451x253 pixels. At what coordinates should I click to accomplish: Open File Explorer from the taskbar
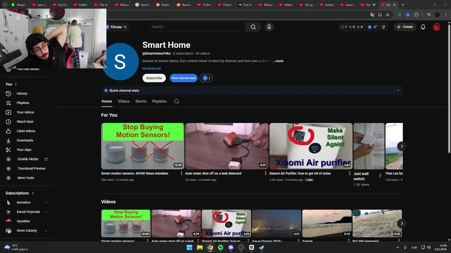pos(200,247)
